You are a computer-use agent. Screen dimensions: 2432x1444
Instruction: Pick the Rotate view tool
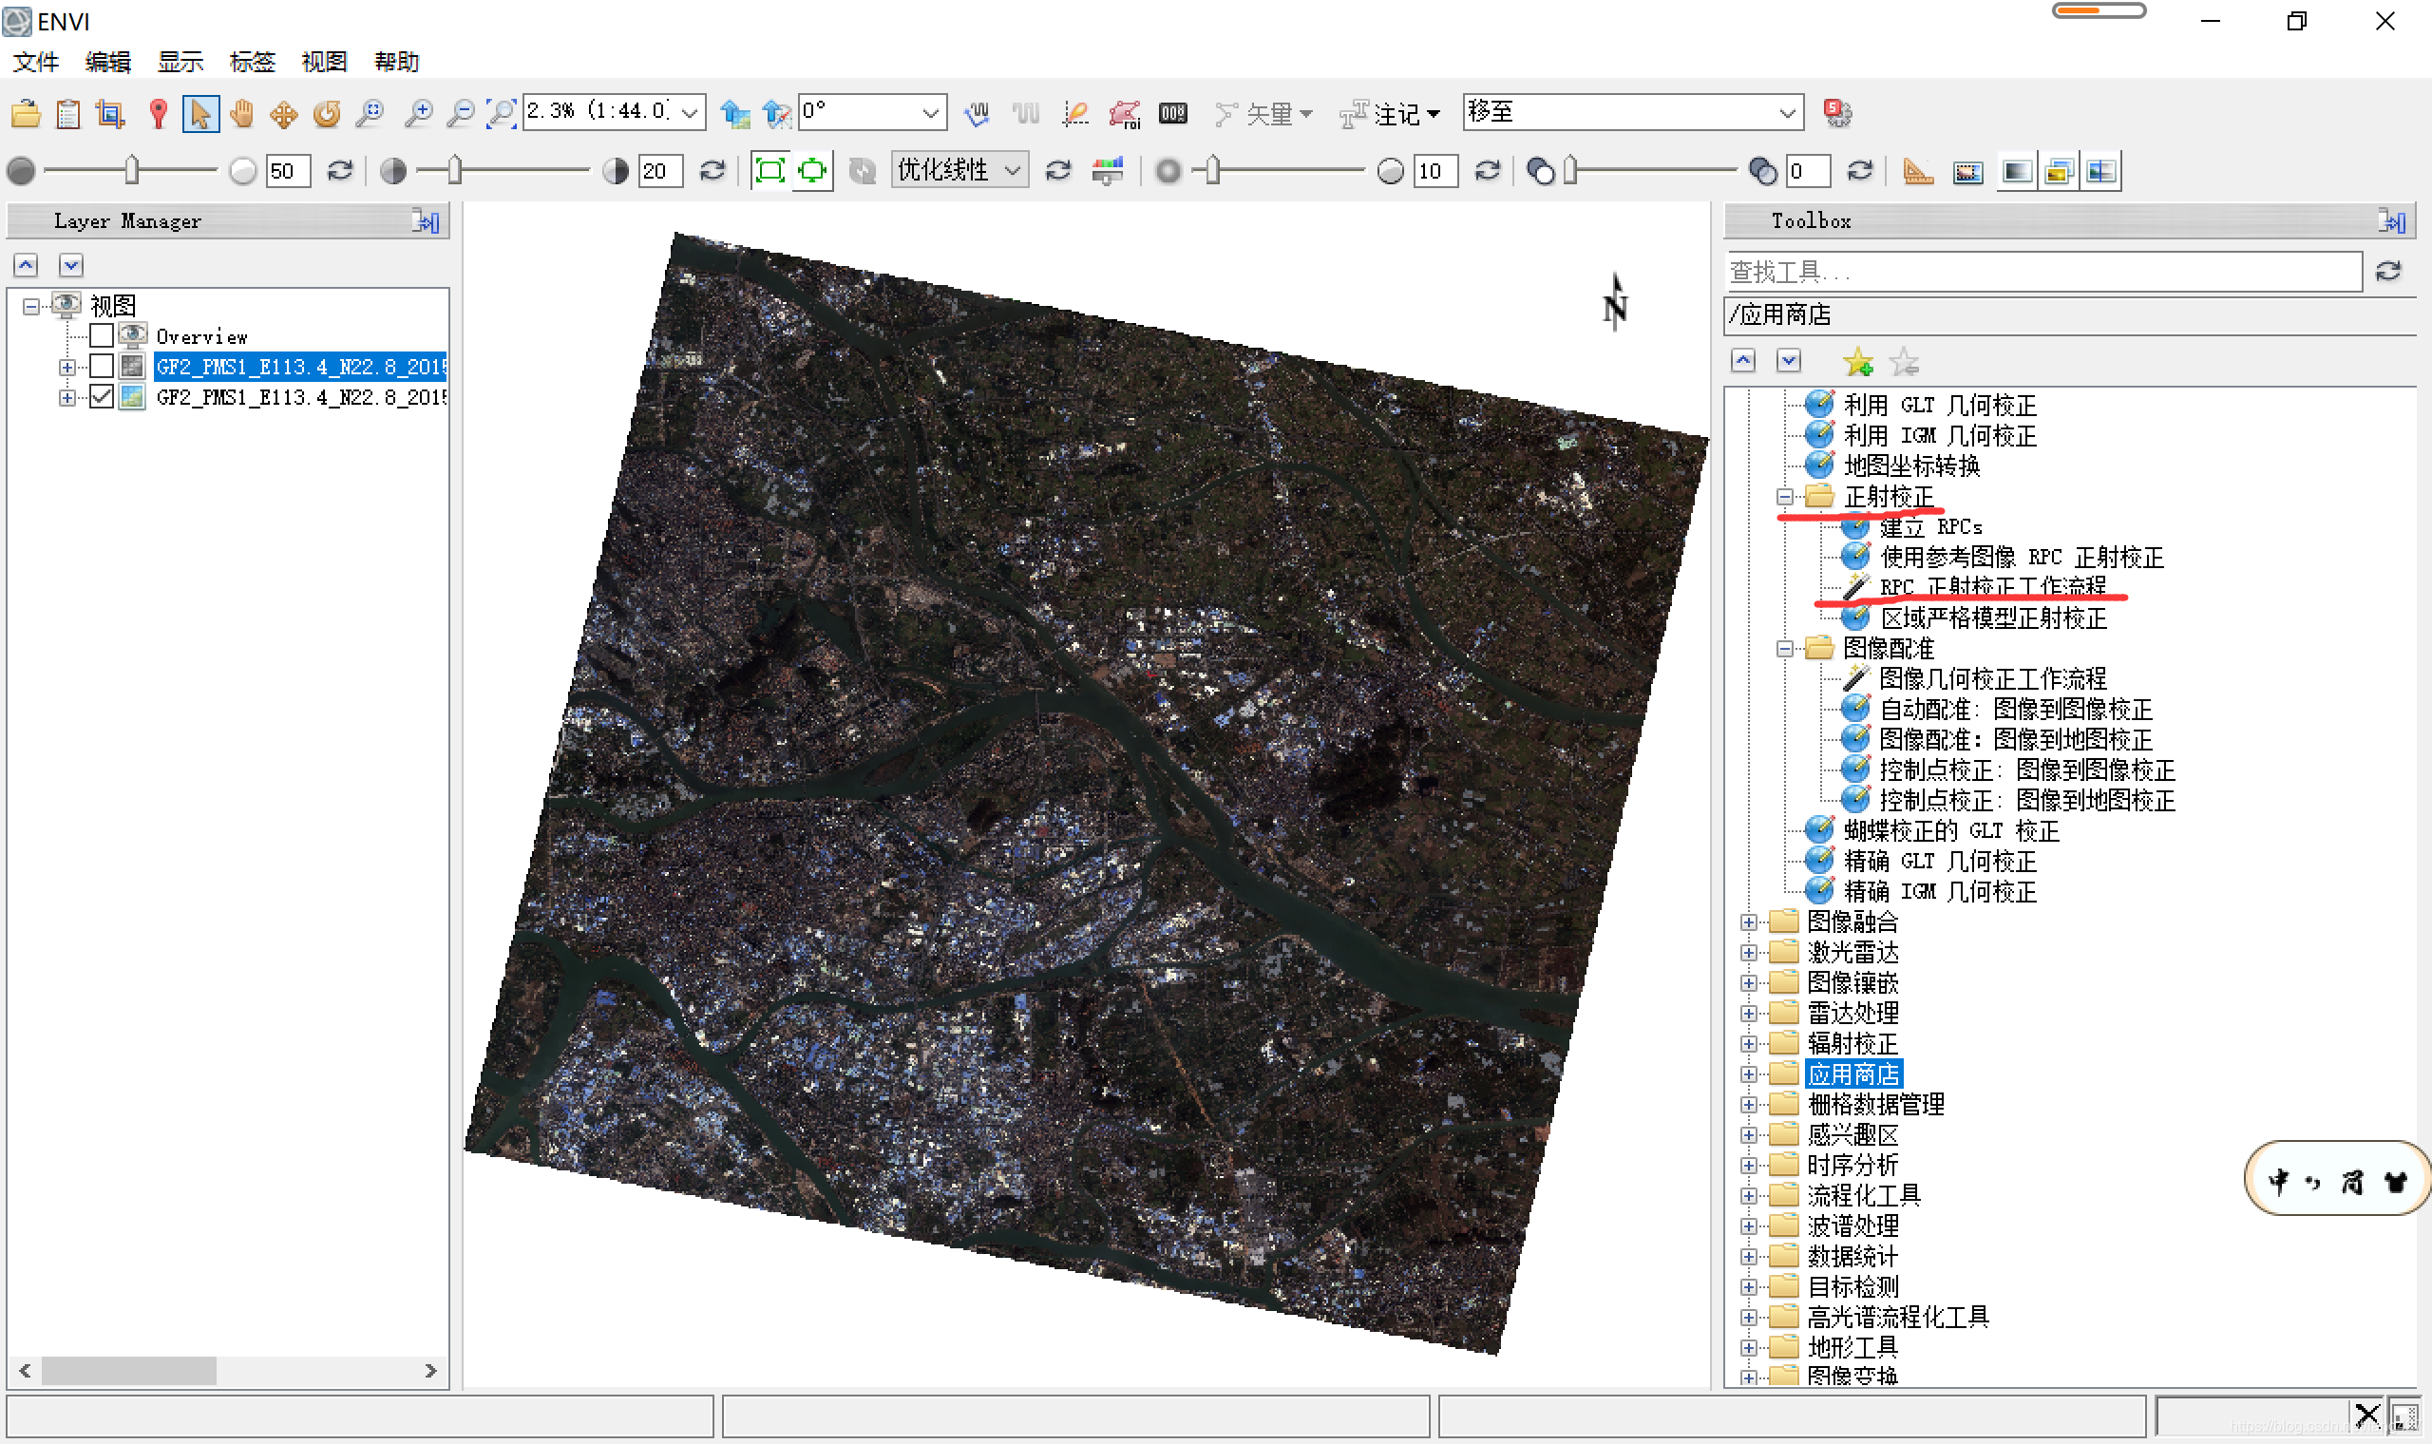point(327,114)
